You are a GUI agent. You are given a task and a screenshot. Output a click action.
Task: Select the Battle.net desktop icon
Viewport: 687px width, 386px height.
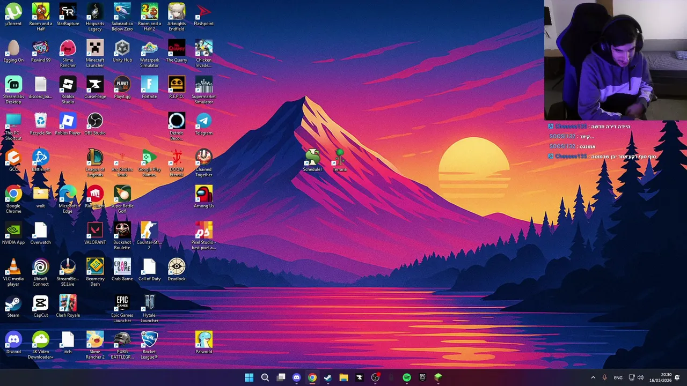pos(41,161)
